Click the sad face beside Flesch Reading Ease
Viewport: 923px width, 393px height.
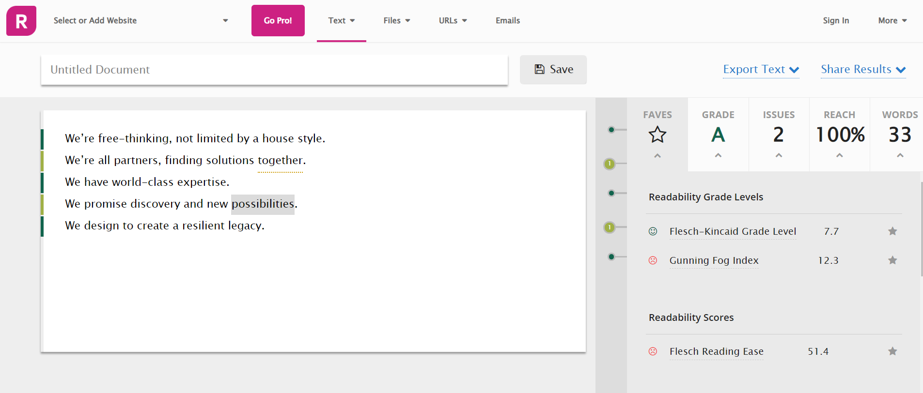(x=653, y=351)
